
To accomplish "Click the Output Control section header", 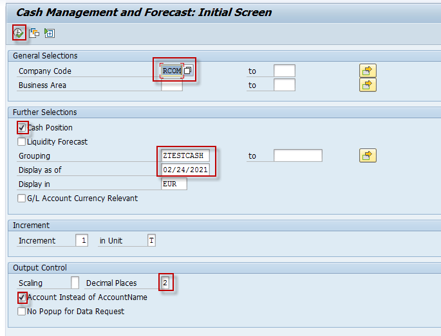I will coord(40,268).
